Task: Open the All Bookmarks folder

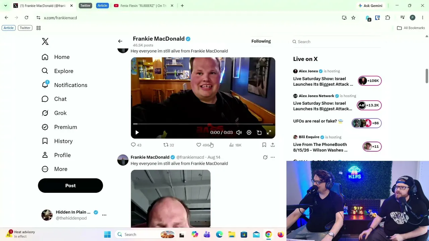Action: click(x=411, y=28)
